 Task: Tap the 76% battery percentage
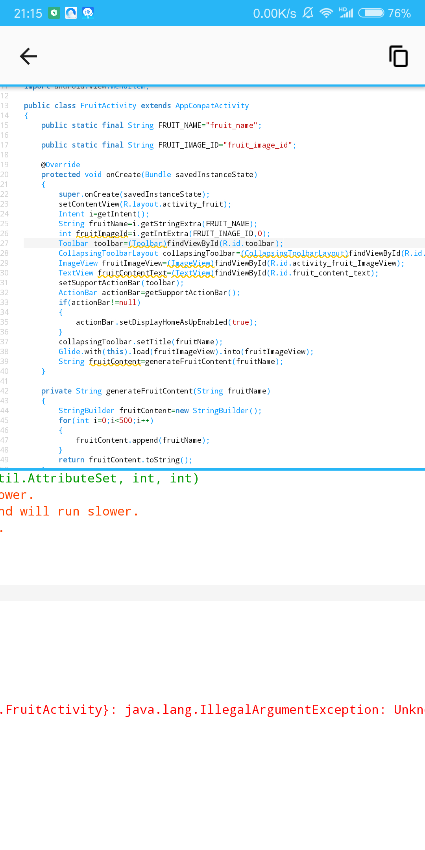tap(399, 13)
